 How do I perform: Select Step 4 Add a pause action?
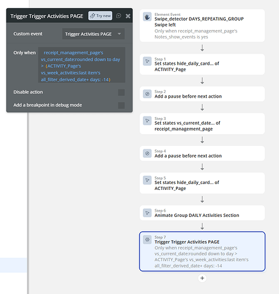(x=202, y=153)
